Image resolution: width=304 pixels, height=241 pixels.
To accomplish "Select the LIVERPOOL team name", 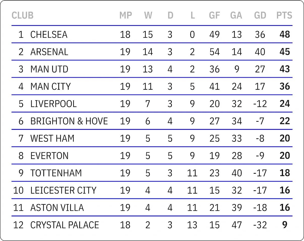I will 53,104.
